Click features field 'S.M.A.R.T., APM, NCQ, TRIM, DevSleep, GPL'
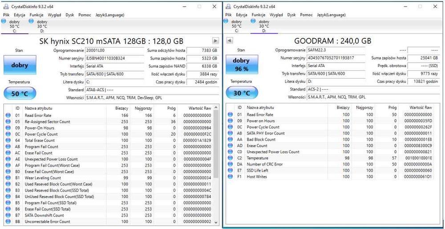 coord(152,98)
